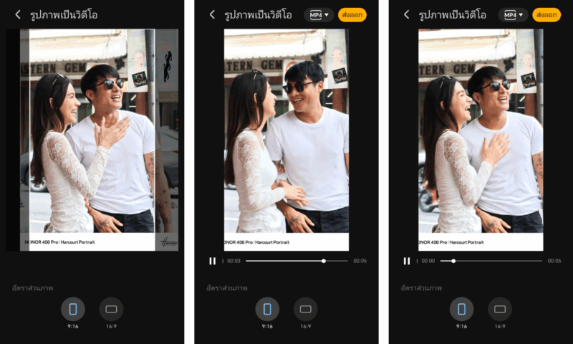The width and height of the screenshot is (573, 344).
Task: Click progress slider knob on right phone
Action: 453,261
